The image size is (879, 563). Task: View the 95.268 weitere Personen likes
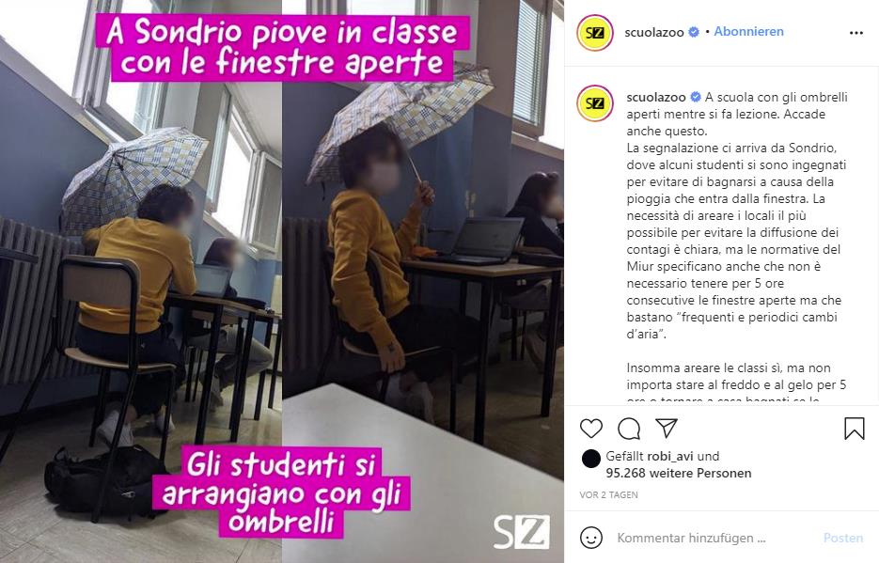pos(679,473)
